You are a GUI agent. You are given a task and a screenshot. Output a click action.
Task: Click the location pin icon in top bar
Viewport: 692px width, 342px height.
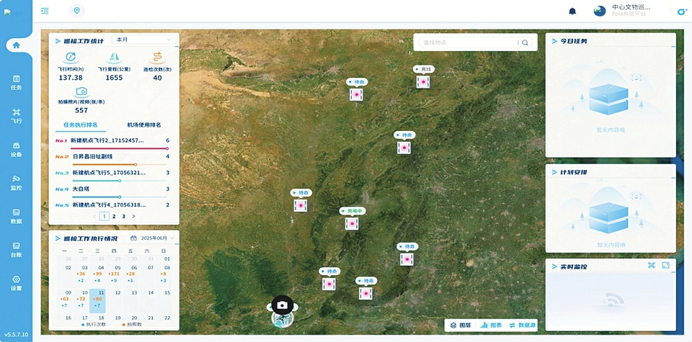(x=77, y=11)
